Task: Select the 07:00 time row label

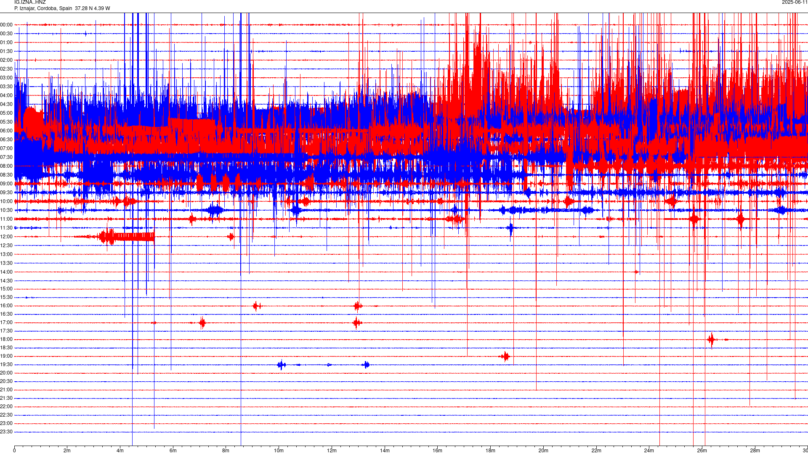Action: [6, 148]
